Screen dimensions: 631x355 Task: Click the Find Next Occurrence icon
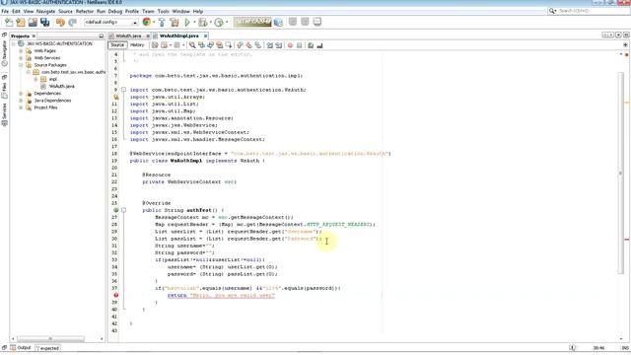click(x=210, y=45)
